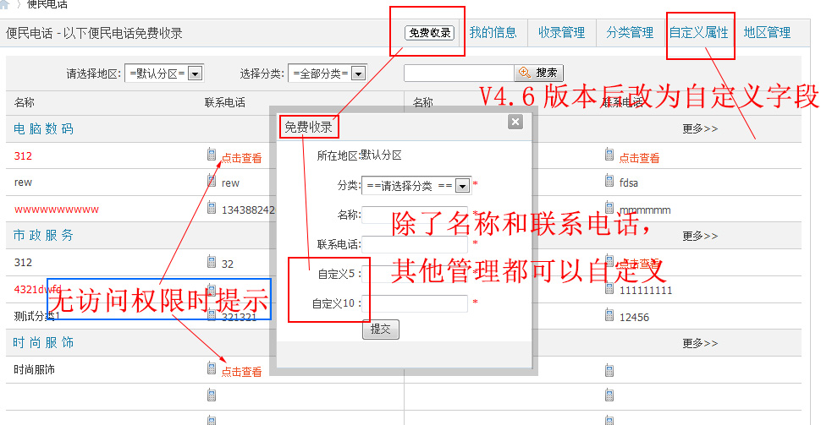
Task: Click the fdsa phone text
Action: tap(629, 183)
